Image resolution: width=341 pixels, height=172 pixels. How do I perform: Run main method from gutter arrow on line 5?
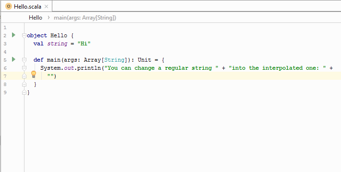[x=13, y=59]
